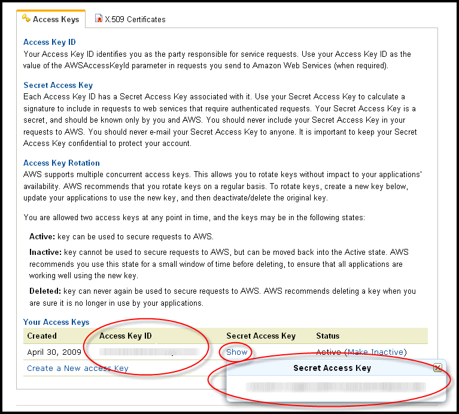Screen dimensions: 459x414
Task: Click the blue Secret Access Key section heading
Action: click(58, 85)
